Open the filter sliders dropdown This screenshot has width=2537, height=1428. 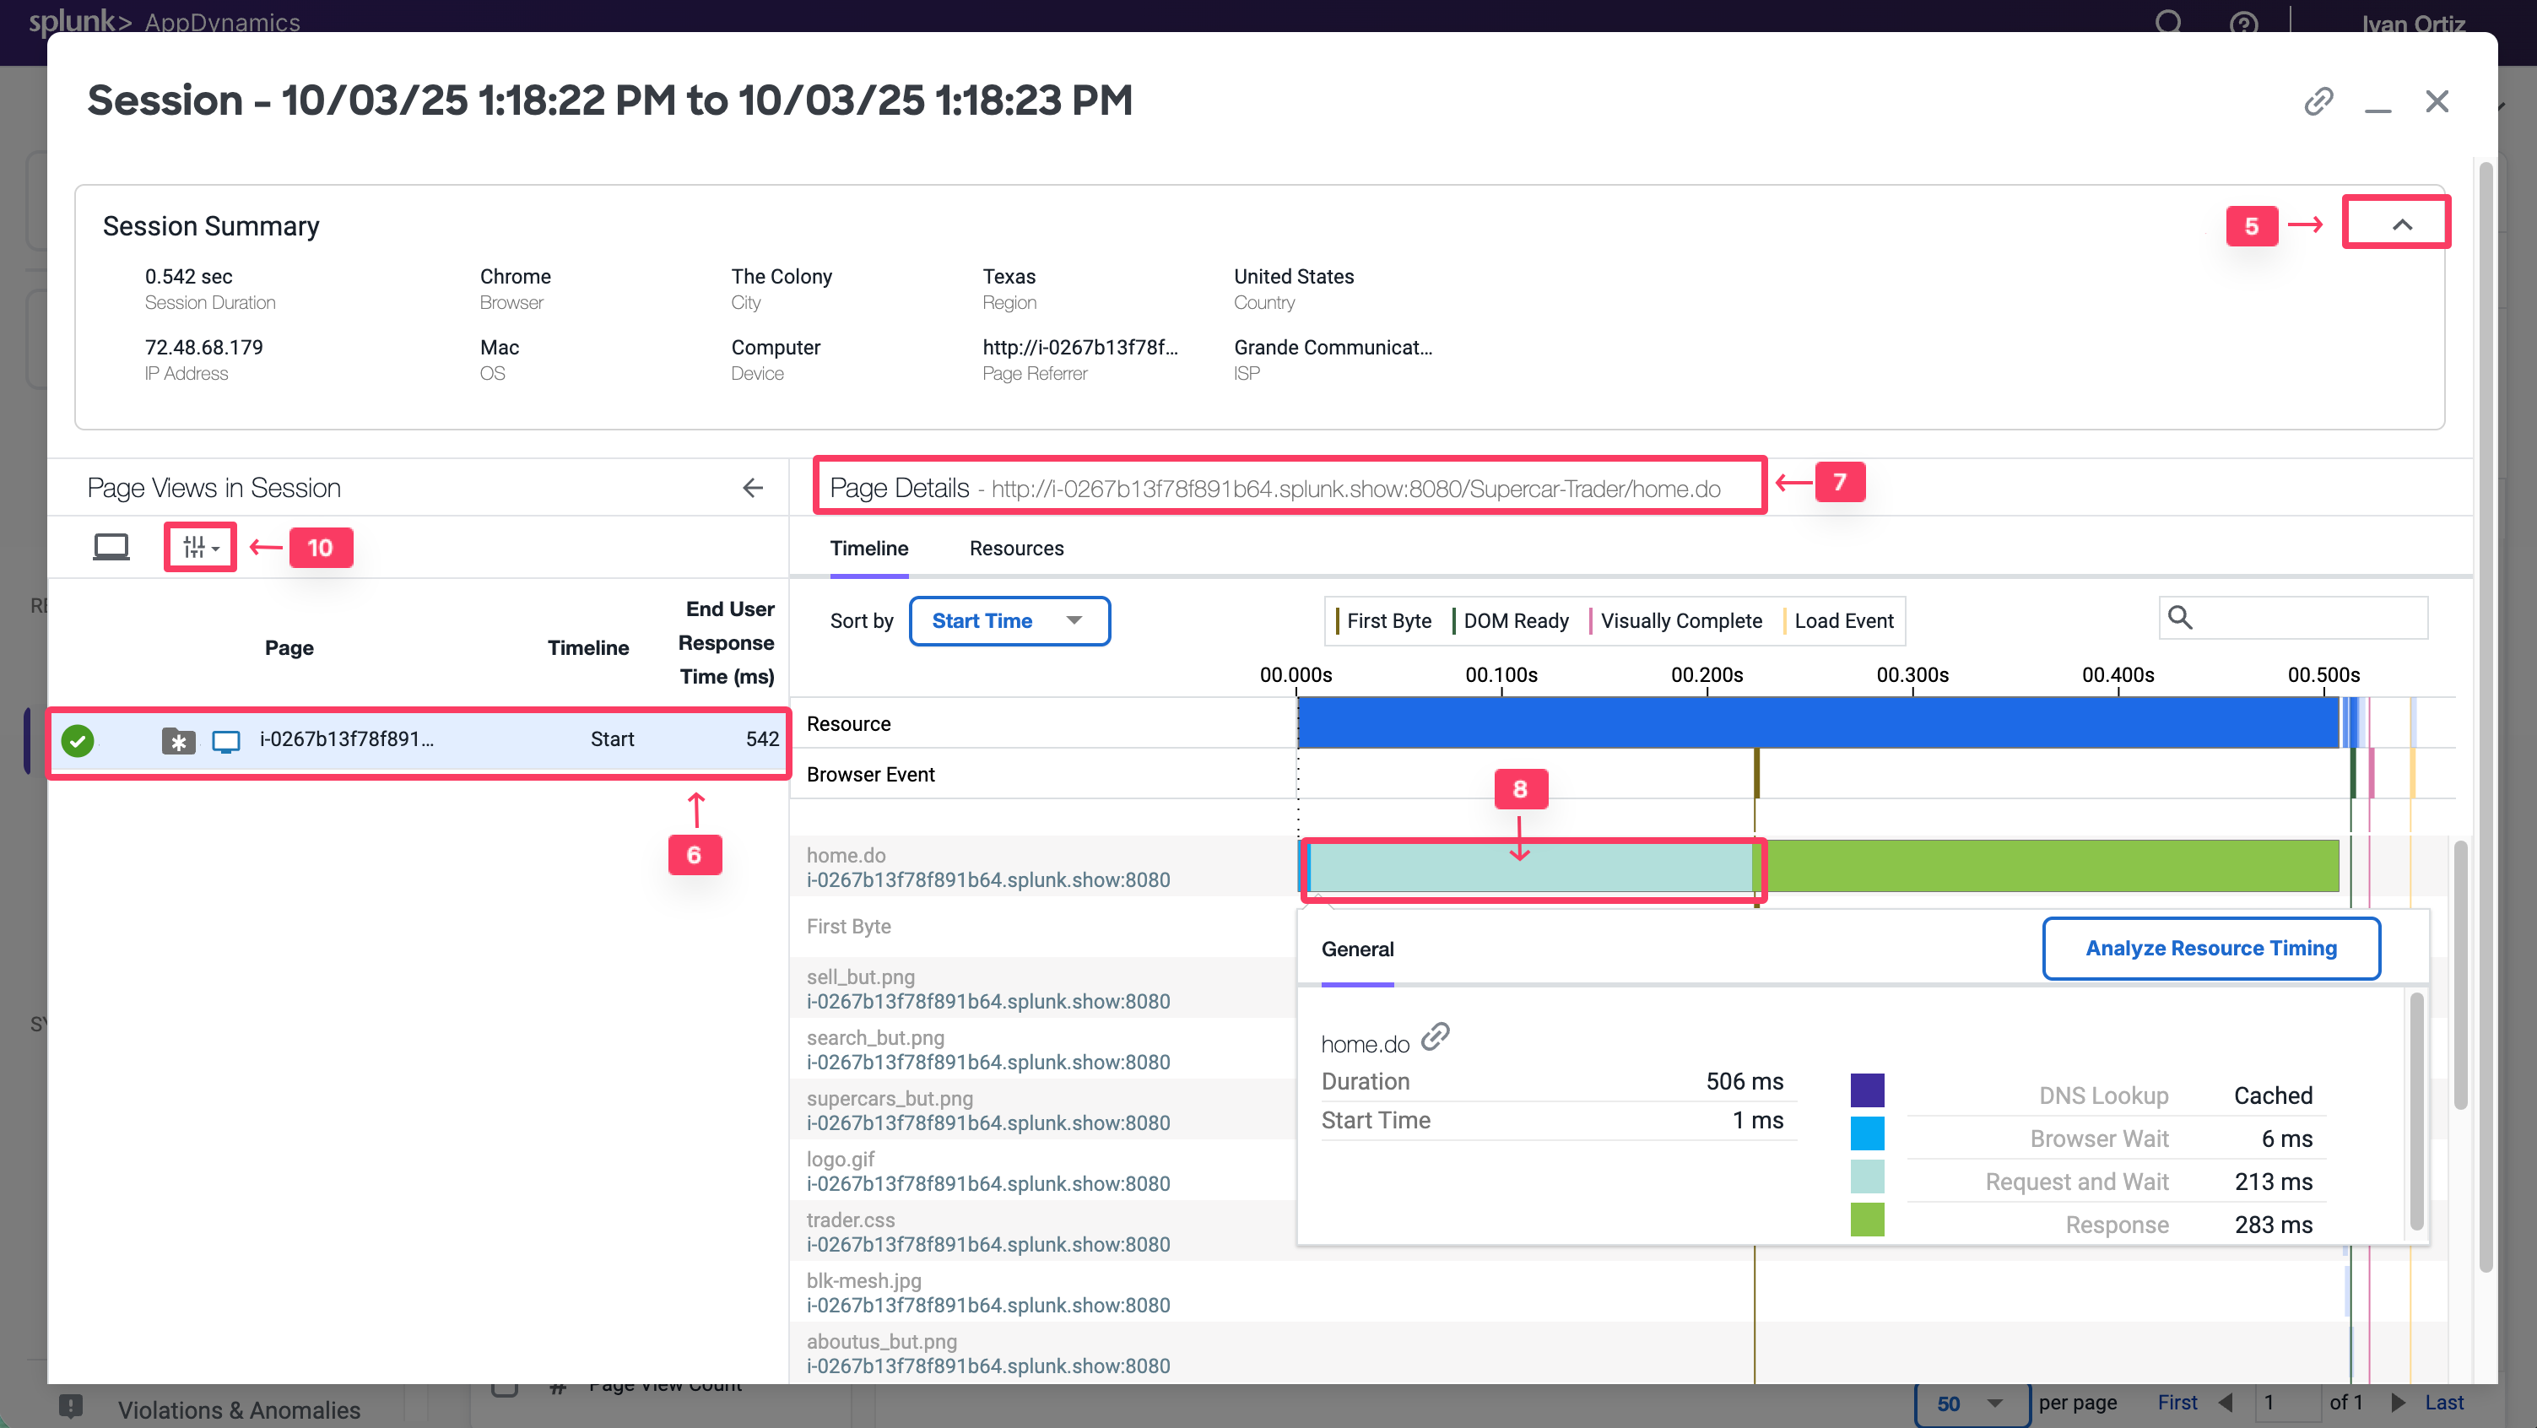[x=200, y=547]
